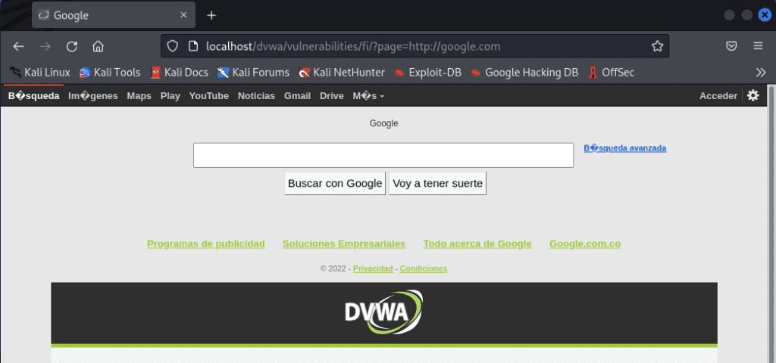776x363 pixels.
Task: Open Todo acerca de Google link
Action: (x=477, y=244)
